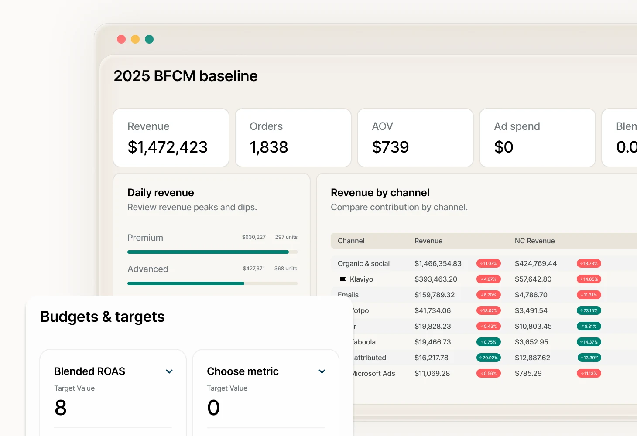637x436 pixels.
Task: Click the Daily revenue heading
Action: pos(161,193)
